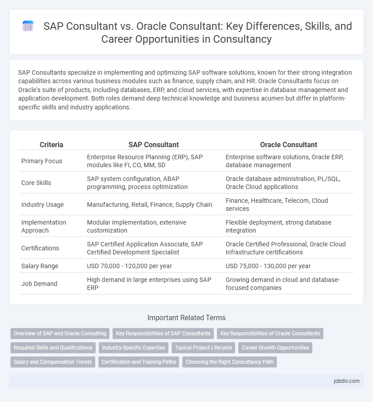Click 'Oracle database administration, PL/SQL' cell
The width and height of the screenshot is (373, 402).
[x=289, y=183]
